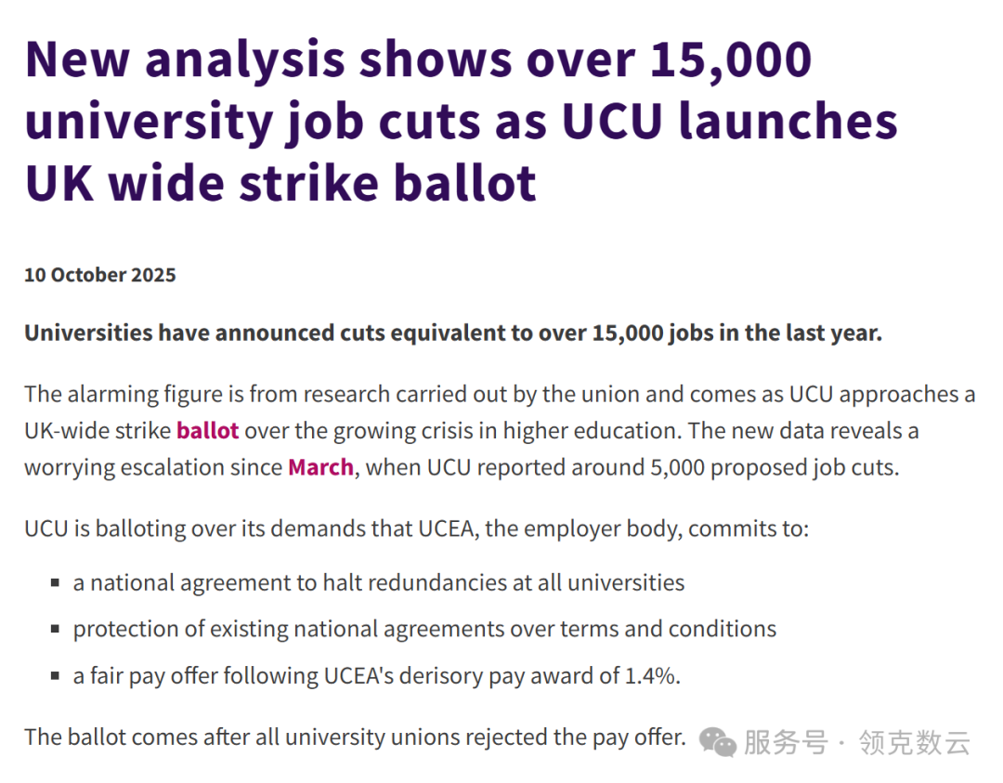Click "UK wide strike ballot" in the headline
The width and height of the screenshot is (1003, 783).
coord(280,183)
